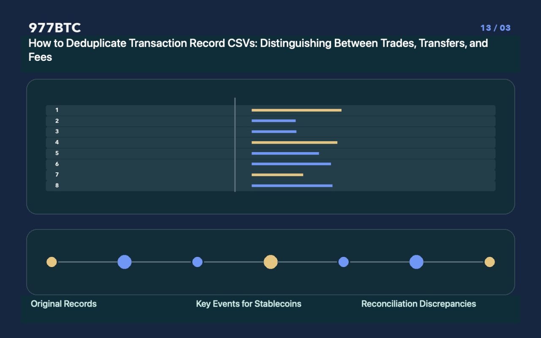Click the Reconciliation Discrepancies label
541x338 pixels.
418,304
